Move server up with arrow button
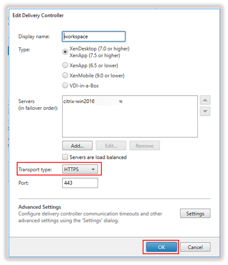Screen dimensions: 228x265 pyautogui.click(x=205, y=100)
